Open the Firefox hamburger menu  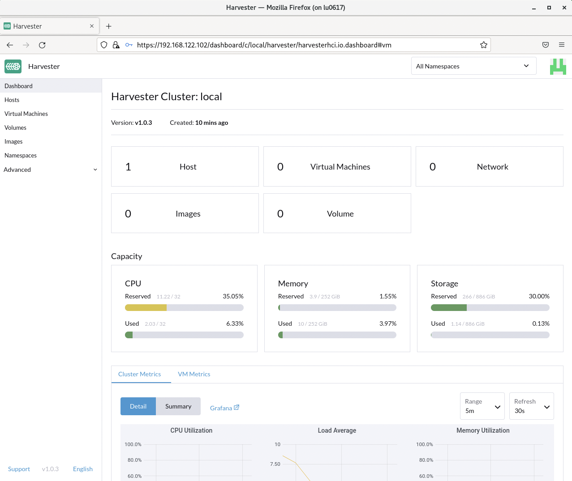point(562,45)
